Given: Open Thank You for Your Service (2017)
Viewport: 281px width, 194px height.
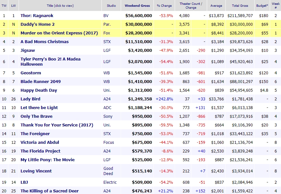Looking at the screenshot, I should (57, 125).
